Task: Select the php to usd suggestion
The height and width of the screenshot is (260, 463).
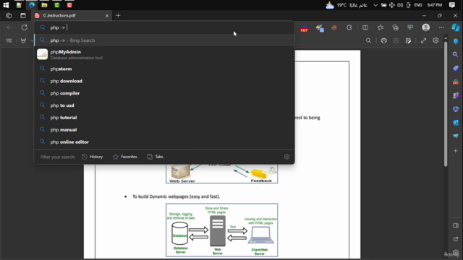Action: (x=164, y=105)
